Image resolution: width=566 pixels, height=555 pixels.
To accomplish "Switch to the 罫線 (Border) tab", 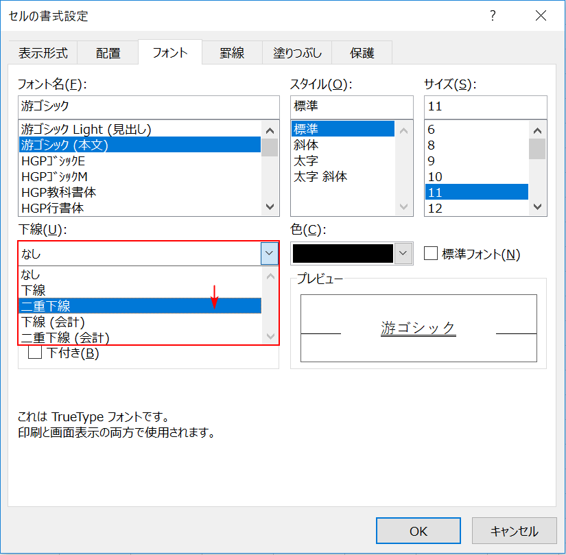I will click(233, 52).
